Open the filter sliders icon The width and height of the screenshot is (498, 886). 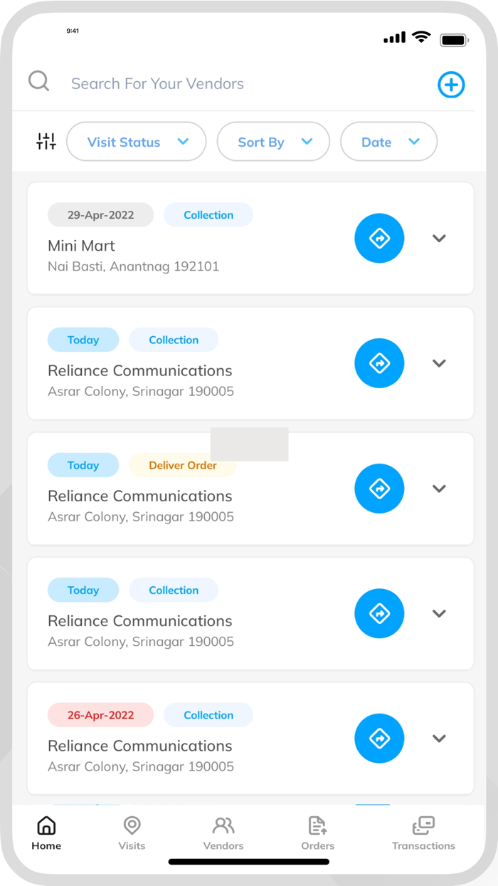(46, 142)
